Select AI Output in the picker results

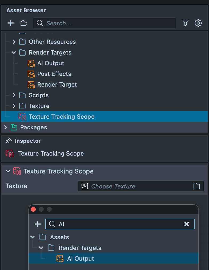[x=80, y=259]
